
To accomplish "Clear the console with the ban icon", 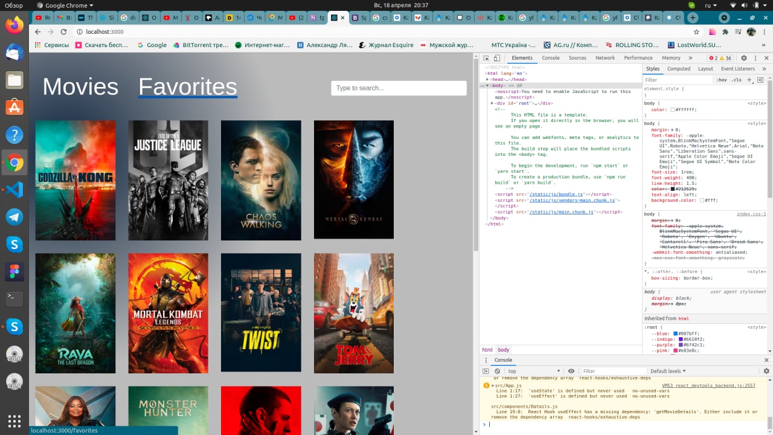I will (x=497, y=371).
